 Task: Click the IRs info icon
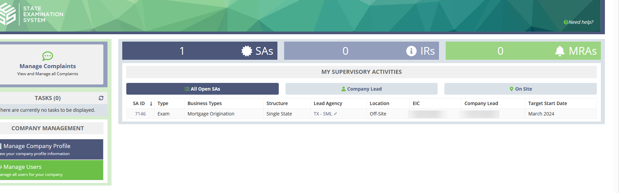pos(411,51)
